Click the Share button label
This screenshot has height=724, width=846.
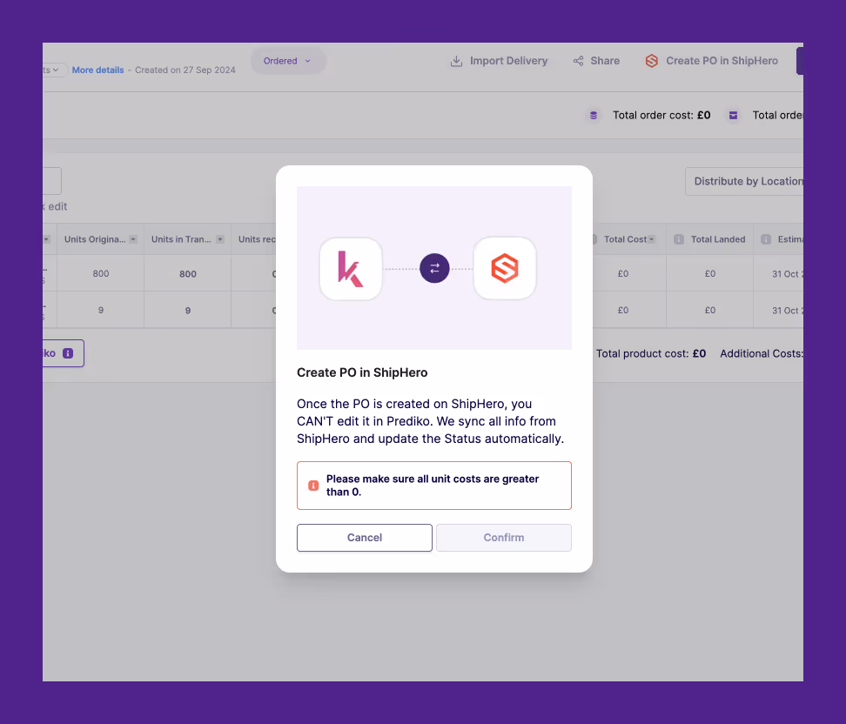pos(605,61)
